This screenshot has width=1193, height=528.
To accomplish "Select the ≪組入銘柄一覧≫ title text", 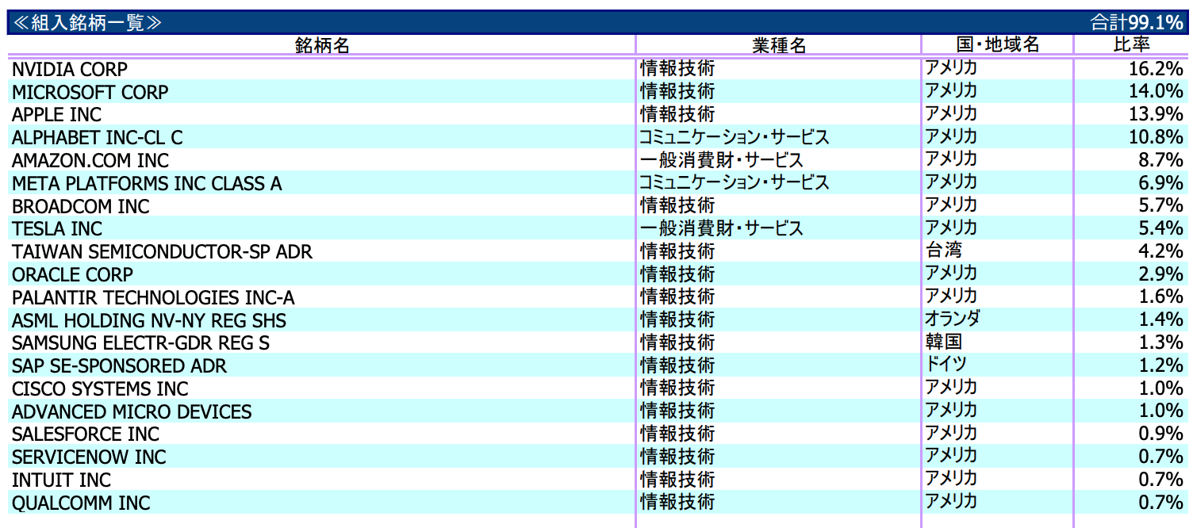I will click(x=88, y=22).
